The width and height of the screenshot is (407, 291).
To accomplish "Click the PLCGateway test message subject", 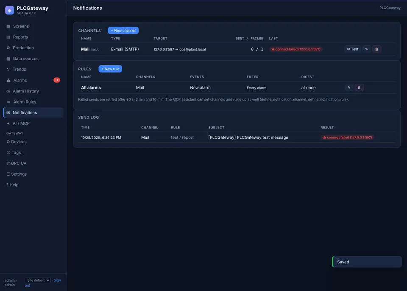I will (248, 137).
